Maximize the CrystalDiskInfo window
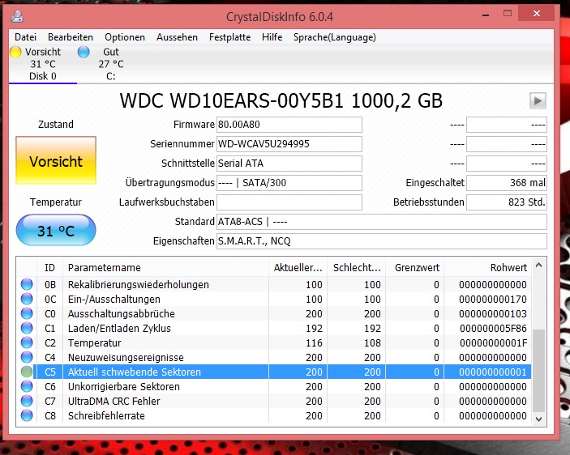The width and height of the screenshot is (570, 455). (x=508, y=14)
